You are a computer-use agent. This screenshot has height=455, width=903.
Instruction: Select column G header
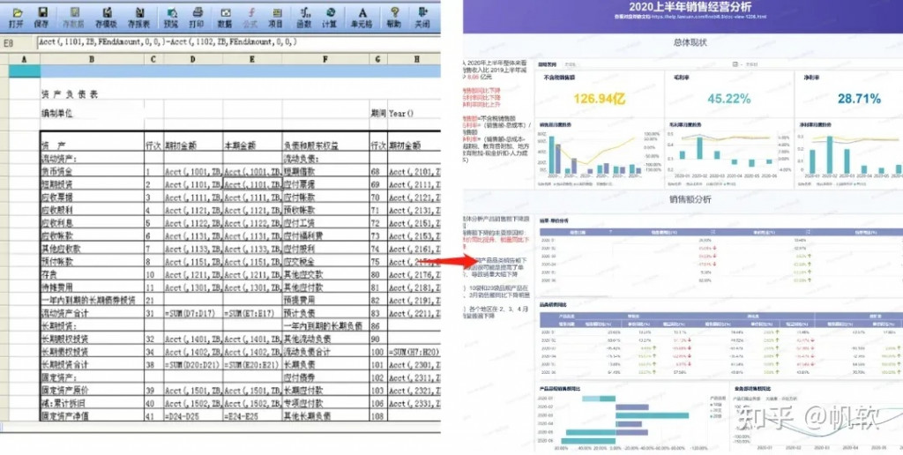(x=377, y=59)
